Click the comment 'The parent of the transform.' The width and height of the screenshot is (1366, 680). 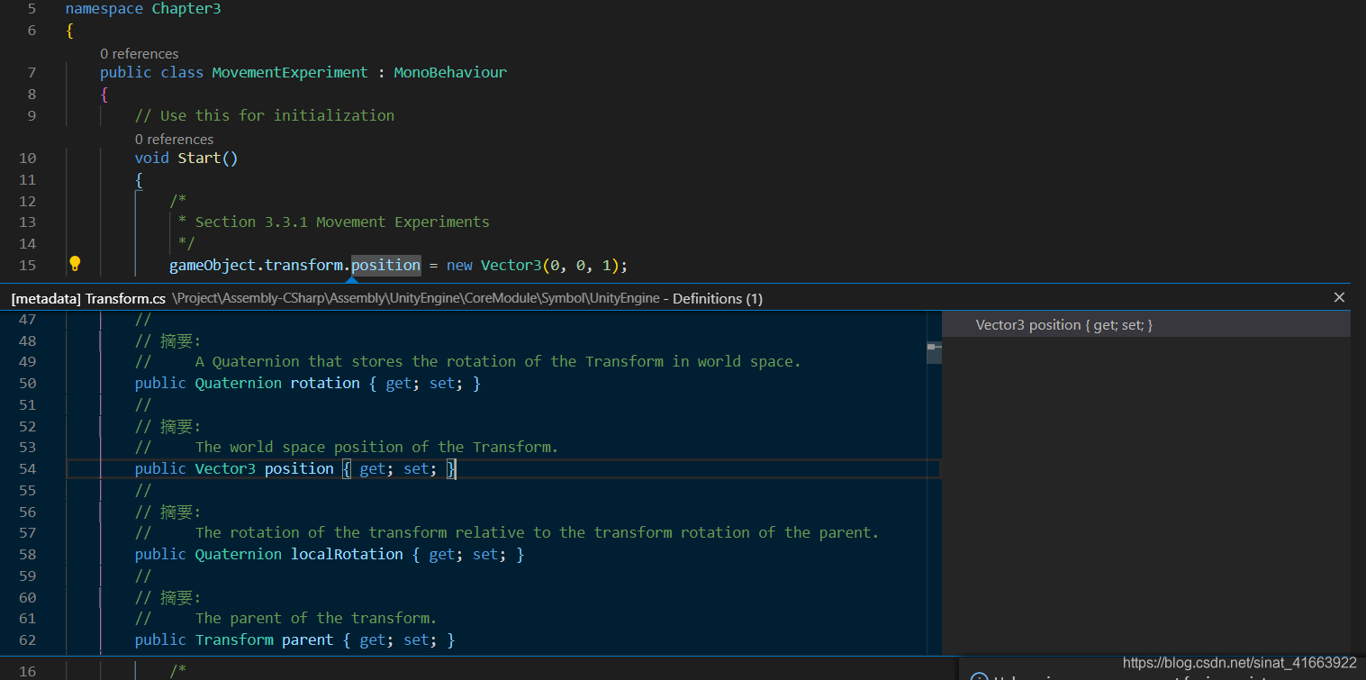316,618
